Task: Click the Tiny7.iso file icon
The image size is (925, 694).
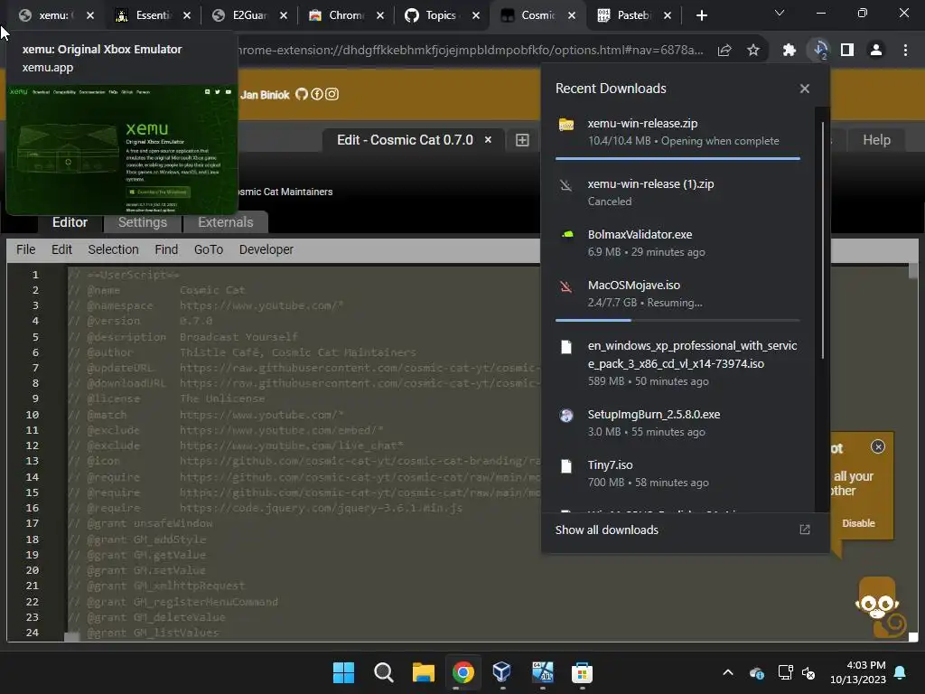Action: click(x=566, y=466)
